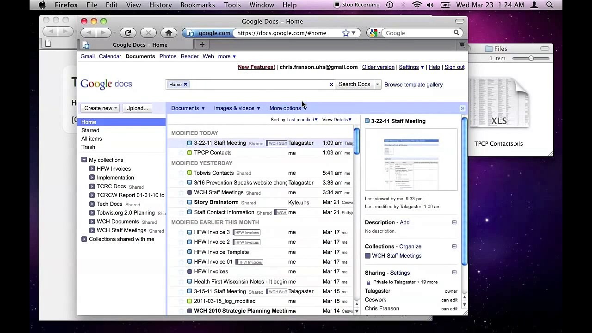Open Gmail from the top navigation
This screenshot has width=592, height=333.
87,56
